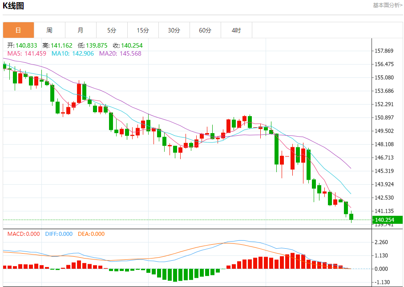
Task: Click the 0.000 MACD axis label
Action: click(381, 269)
